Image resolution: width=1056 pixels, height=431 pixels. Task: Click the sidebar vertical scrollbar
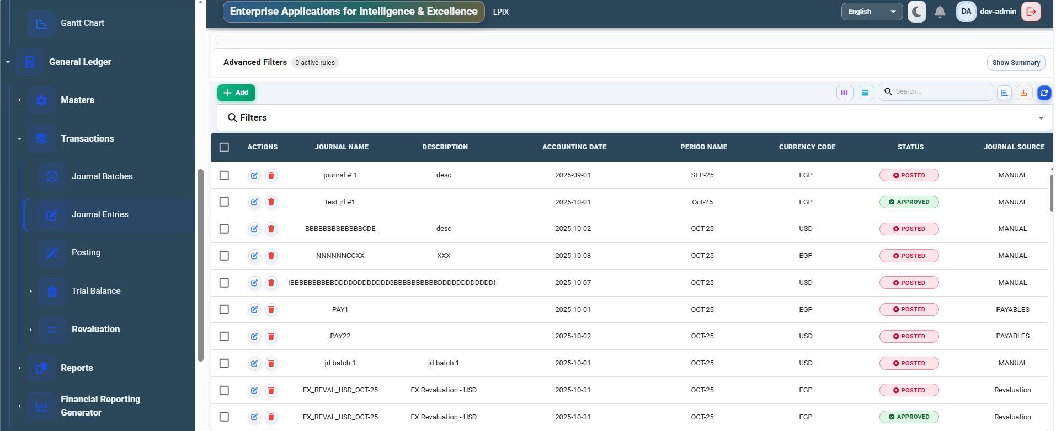pos(200,265)
